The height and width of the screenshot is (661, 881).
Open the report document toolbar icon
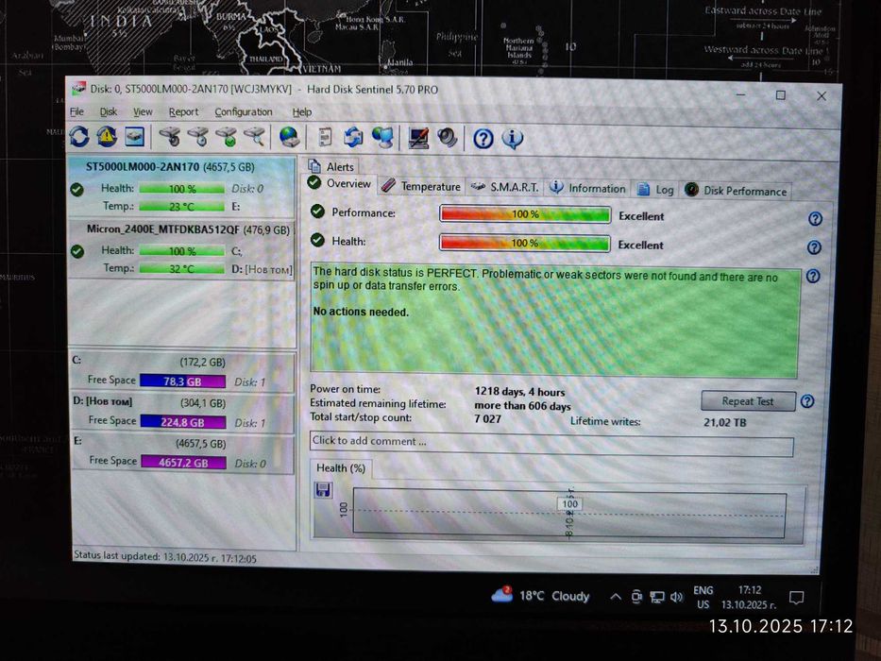pos(325,137)
